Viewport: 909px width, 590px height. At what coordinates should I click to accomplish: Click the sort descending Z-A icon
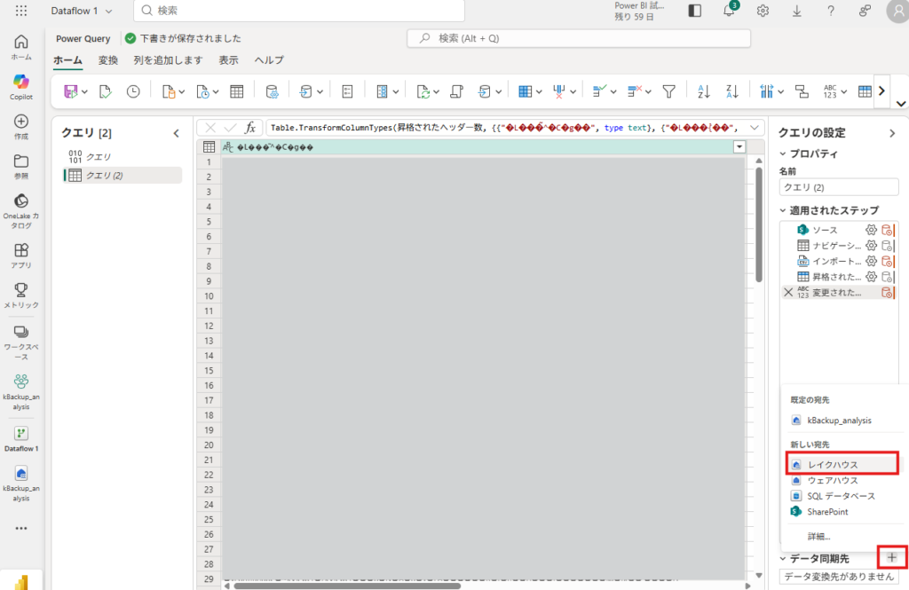(x=731, y=91)
